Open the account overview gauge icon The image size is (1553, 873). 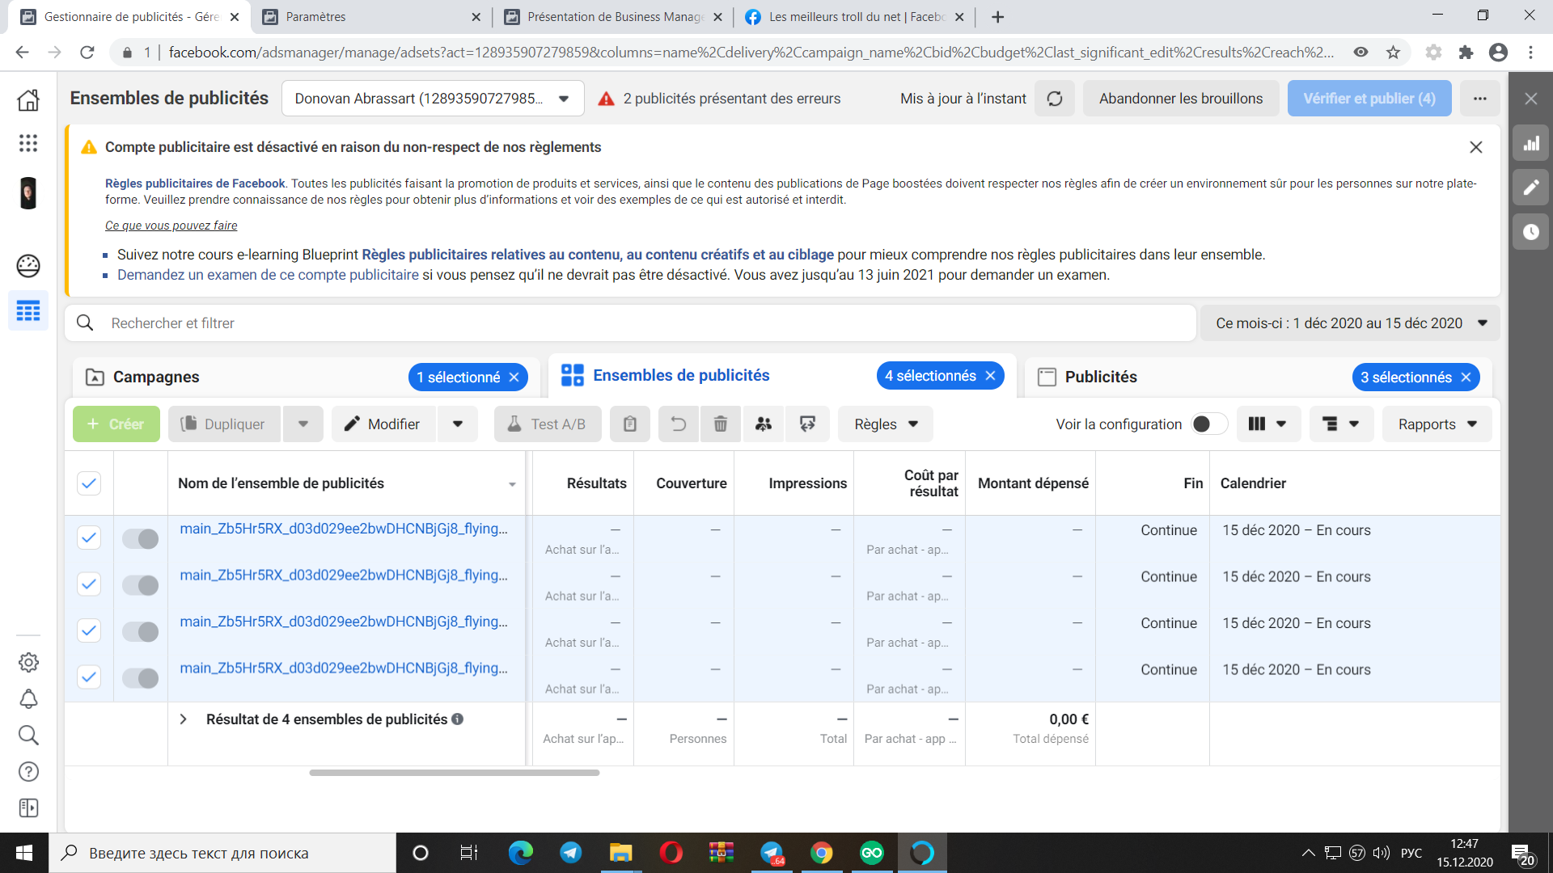pyautogui.click(x=28, y=265)
